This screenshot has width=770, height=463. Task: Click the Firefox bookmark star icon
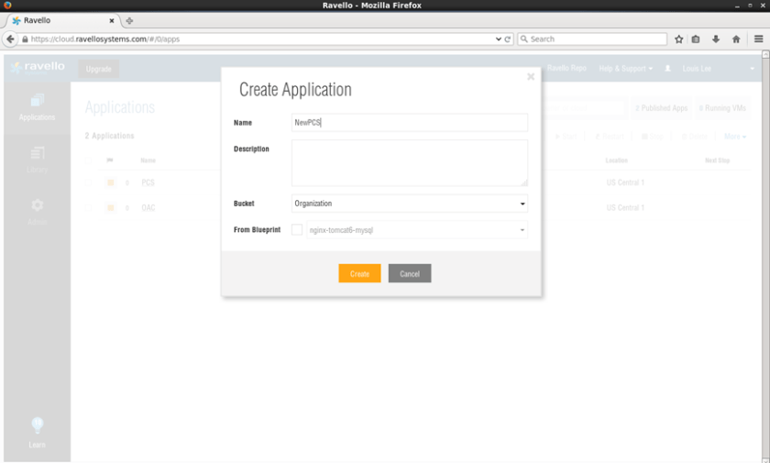[x=679, y=39]
